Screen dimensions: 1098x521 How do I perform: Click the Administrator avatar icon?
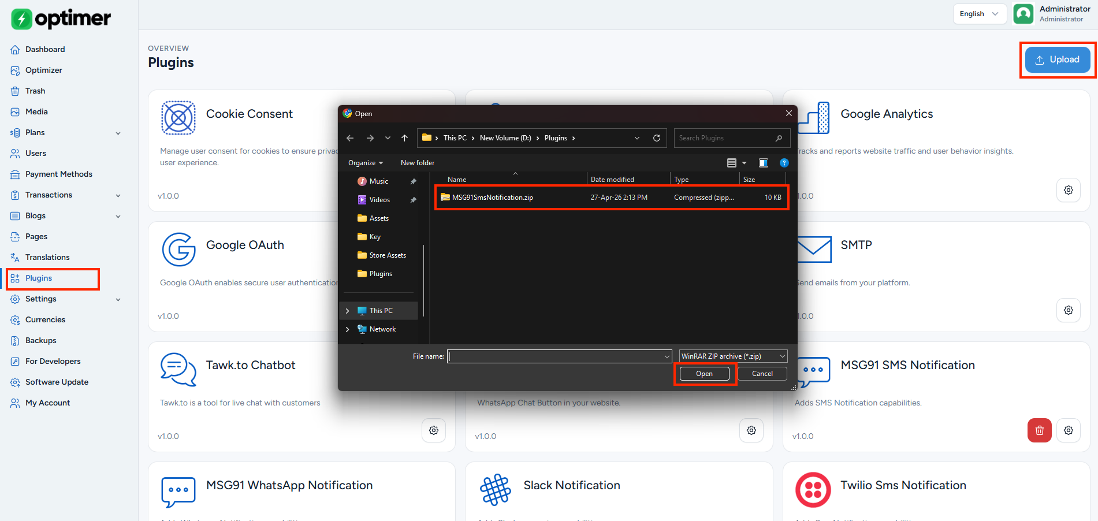(x=1023, y=14)
